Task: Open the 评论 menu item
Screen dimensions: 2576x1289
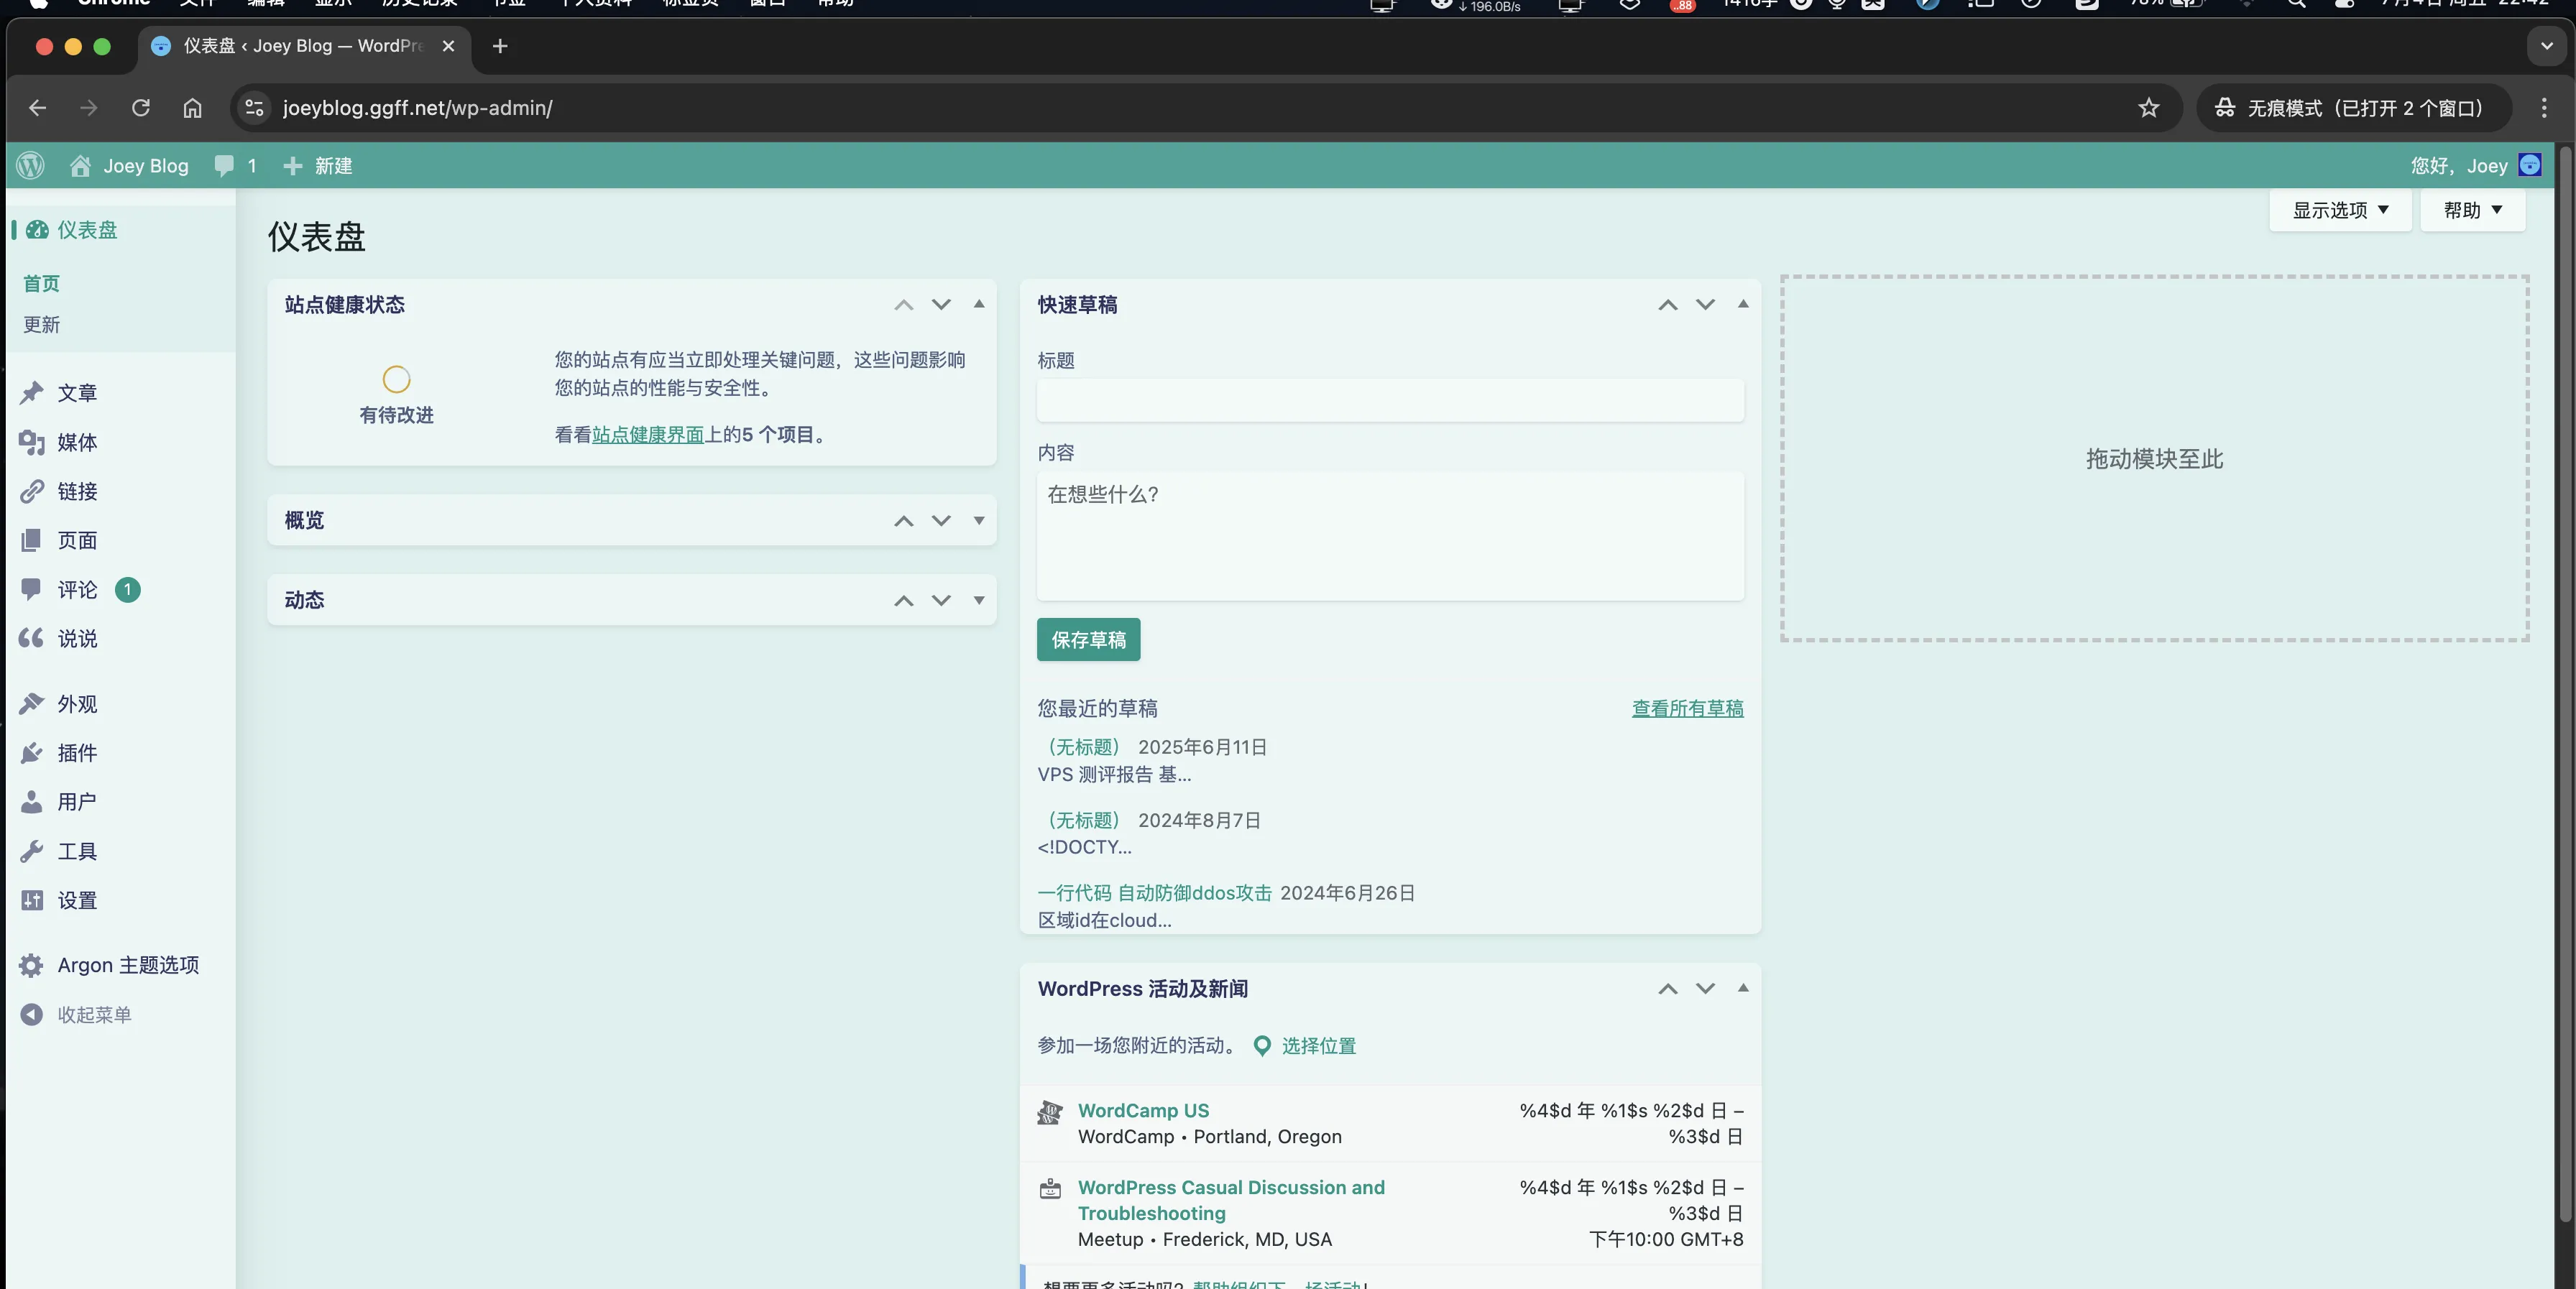Action: [77, 590]
